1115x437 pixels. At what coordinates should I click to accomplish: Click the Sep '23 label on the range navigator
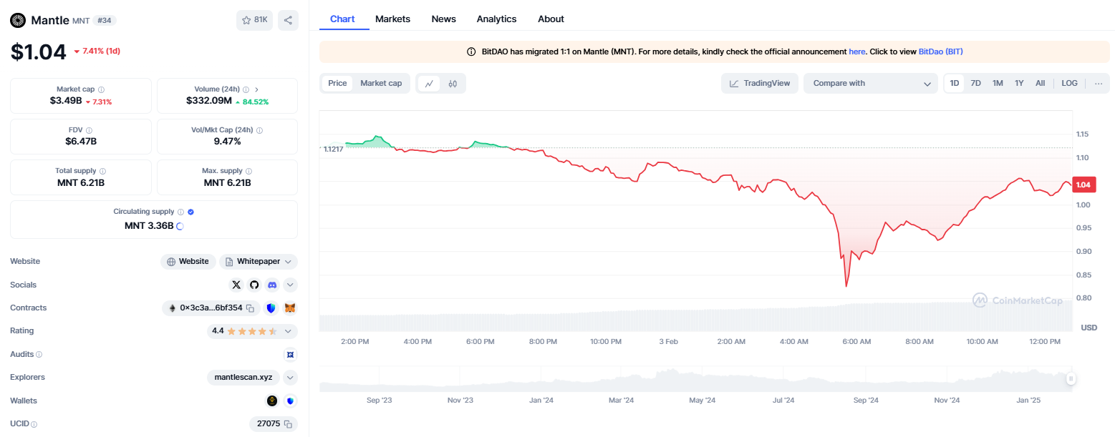(x=379, y=401)
